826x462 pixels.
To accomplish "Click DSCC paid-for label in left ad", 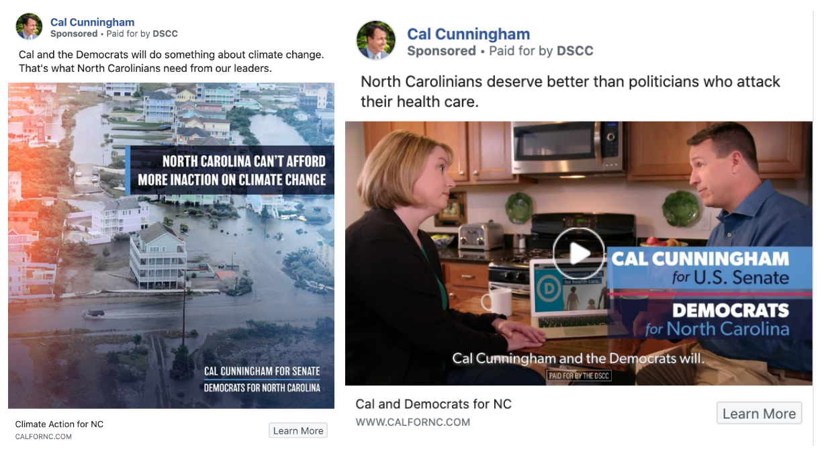I will pyautogui.click(x=165, y=34).
